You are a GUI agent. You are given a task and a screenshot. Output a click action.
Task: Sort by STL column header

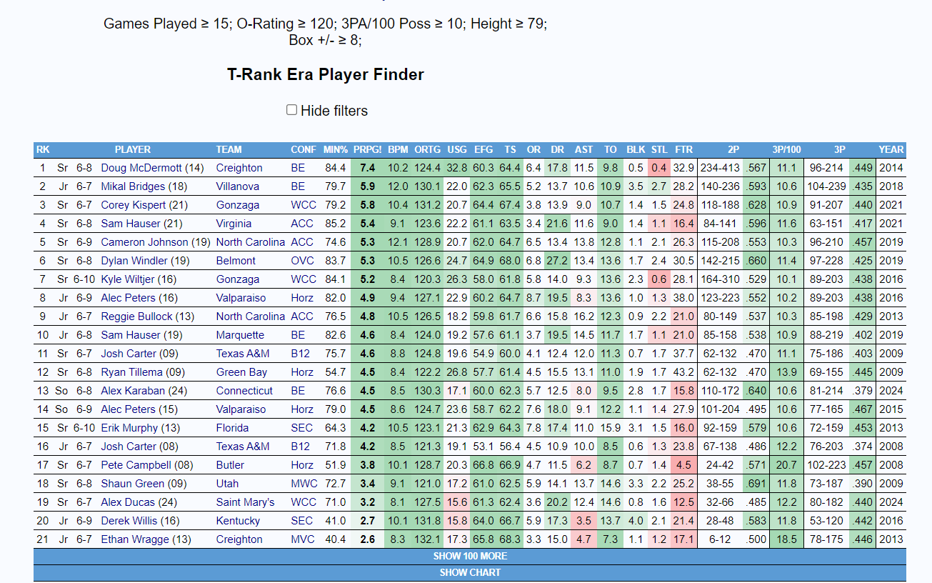click(658, 149)
